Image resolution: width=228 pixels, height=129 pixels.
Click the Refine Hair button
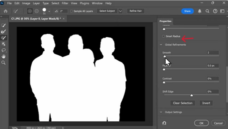pos(136,11)
